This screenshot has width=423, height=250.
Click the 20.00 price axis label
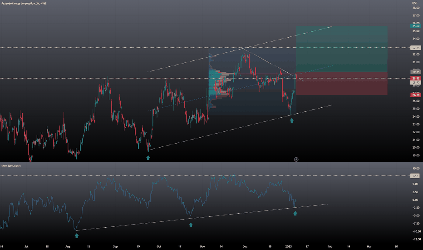(x=416, y=148)
